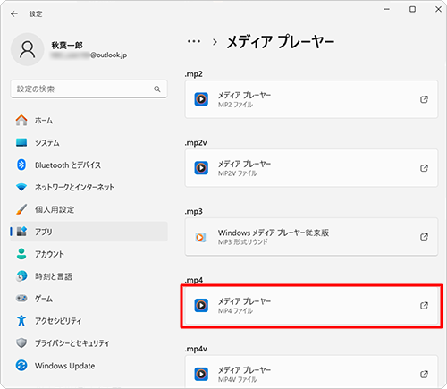The height and width of the screenshot is (389, 447).
Task: Open アカウント settings
Action: pos(89,254)
